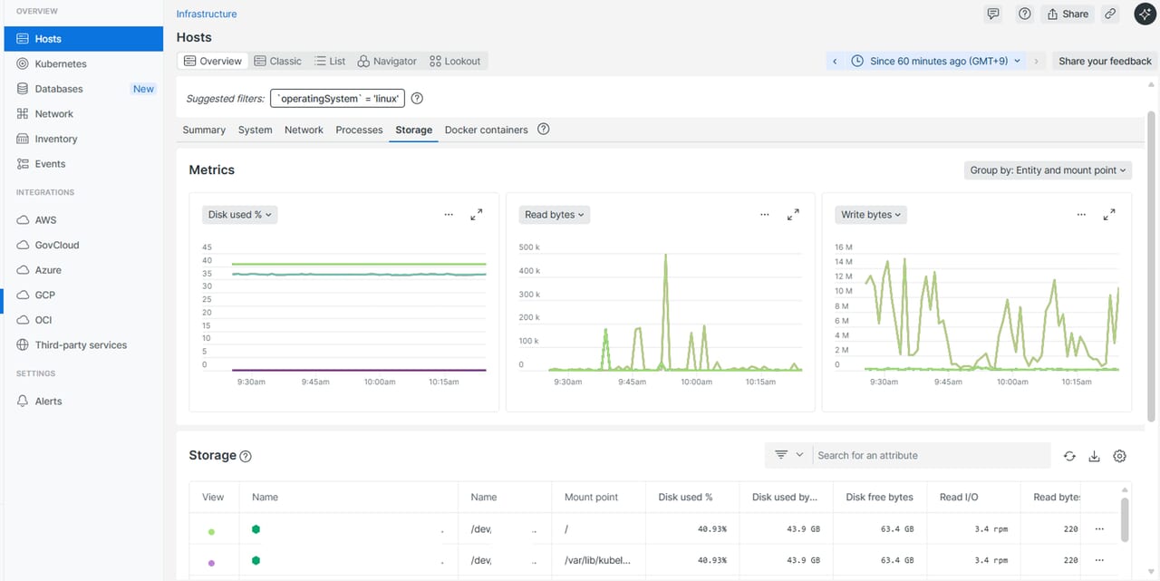Click the copy permalink icon

click(x=1110, y=14)
